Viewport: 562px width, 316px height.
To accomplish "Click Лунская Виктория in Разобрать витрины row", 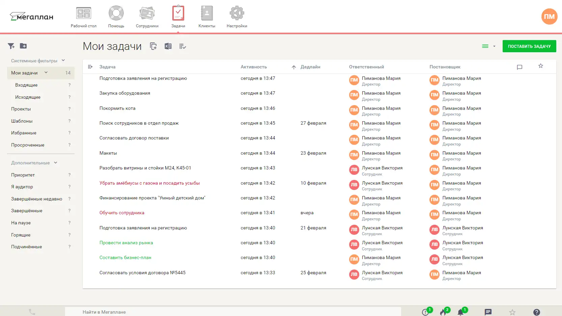I will (x=382, y=168).
